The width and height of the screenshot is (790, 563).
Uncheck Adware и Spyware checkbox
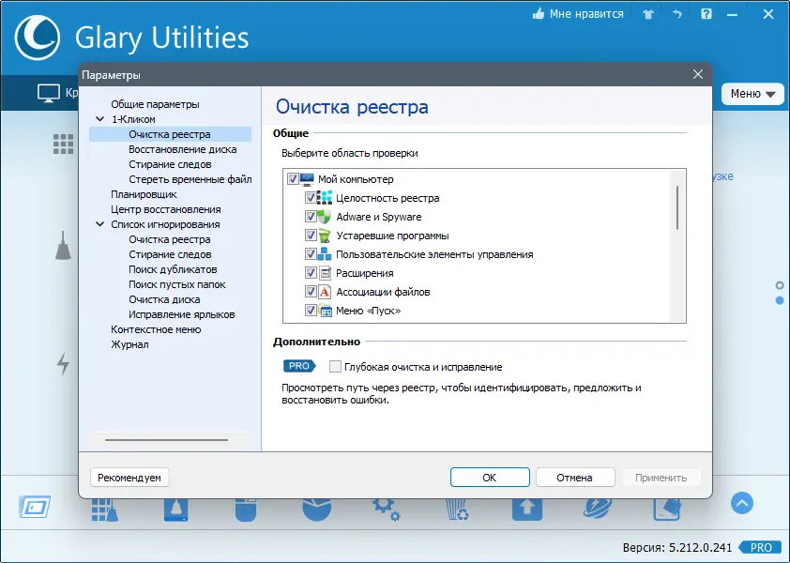pyautogui.click(x=311, y=217)
